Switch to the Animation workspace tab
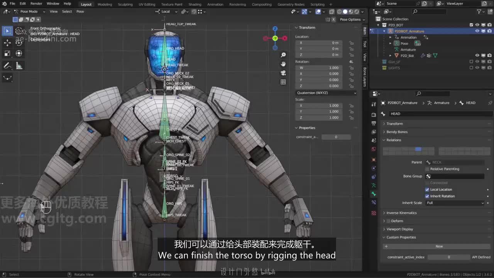Image resolution: width=494 pixels, height=278 pixels. tap(215, 5)
